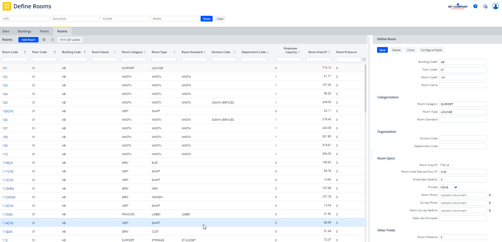502x242 pixels.
Task: Open the user profile icon
Action: [495, 6]
